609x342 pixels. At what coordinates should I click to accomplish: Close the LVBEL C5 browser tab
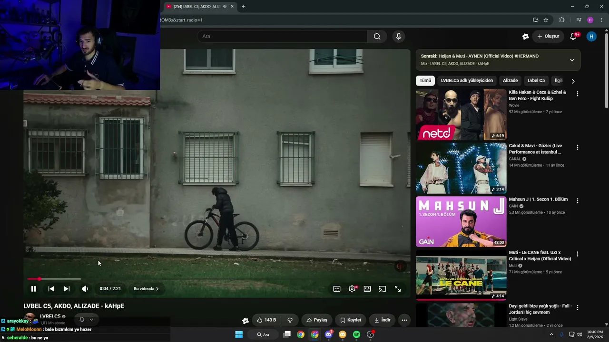pos(232,7)
